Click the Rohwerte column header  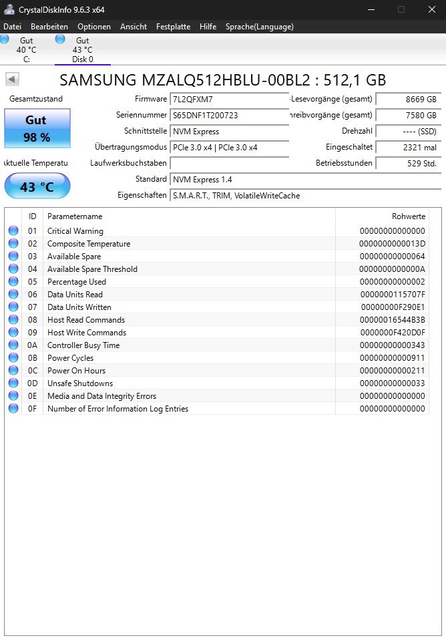(x=382, y=216)
